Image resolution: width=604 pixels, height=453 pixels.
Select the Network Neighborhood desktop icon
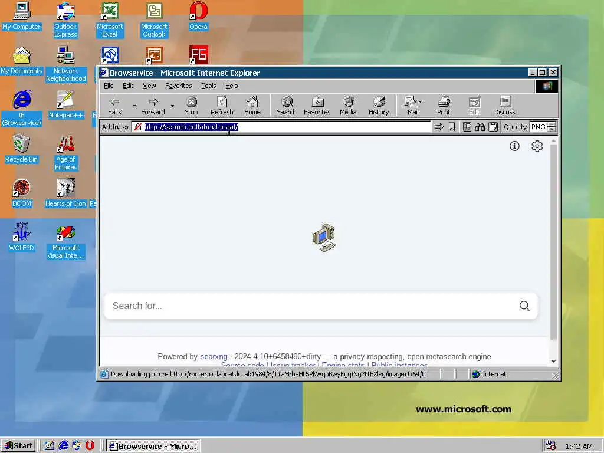[x=65, y=64]
